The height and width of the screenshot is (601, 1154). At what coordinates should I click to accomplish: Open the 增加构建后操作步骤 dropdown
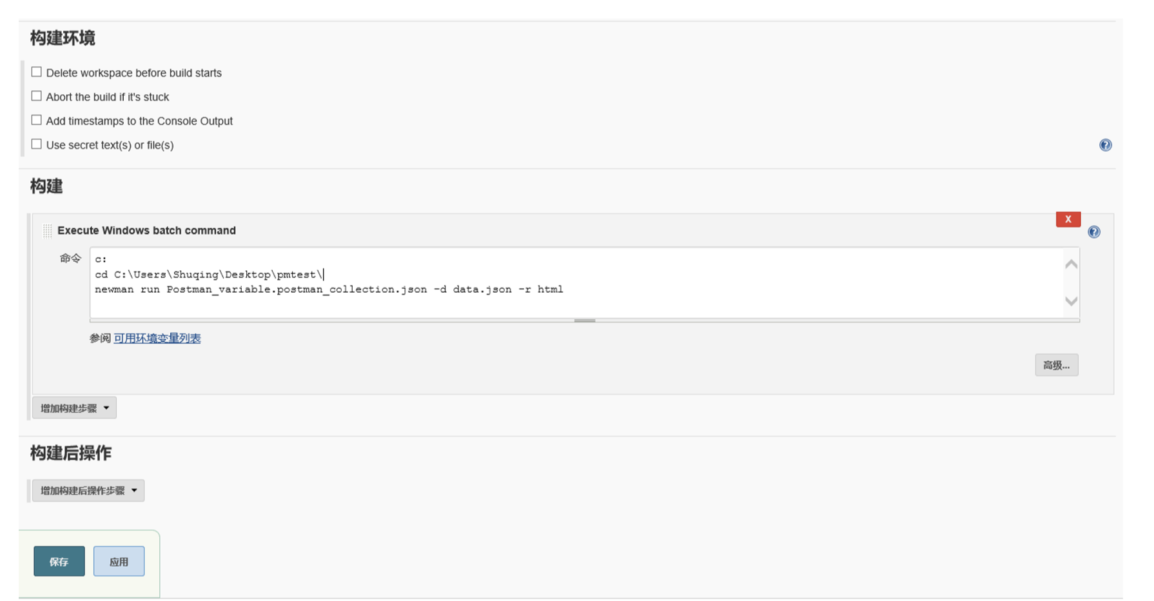coord(88,491)
